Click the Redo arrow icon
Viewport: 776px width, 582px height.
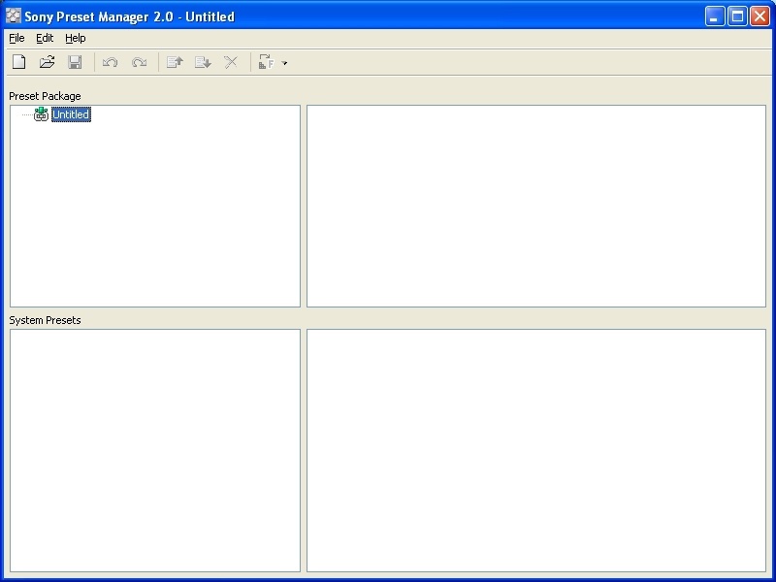[139, 62]
